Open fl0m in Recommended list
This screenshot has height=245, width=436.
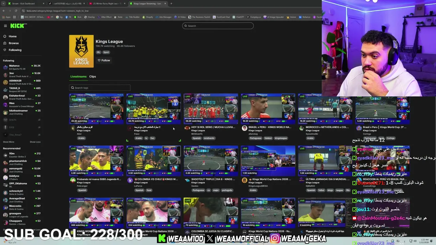[21, 155]
